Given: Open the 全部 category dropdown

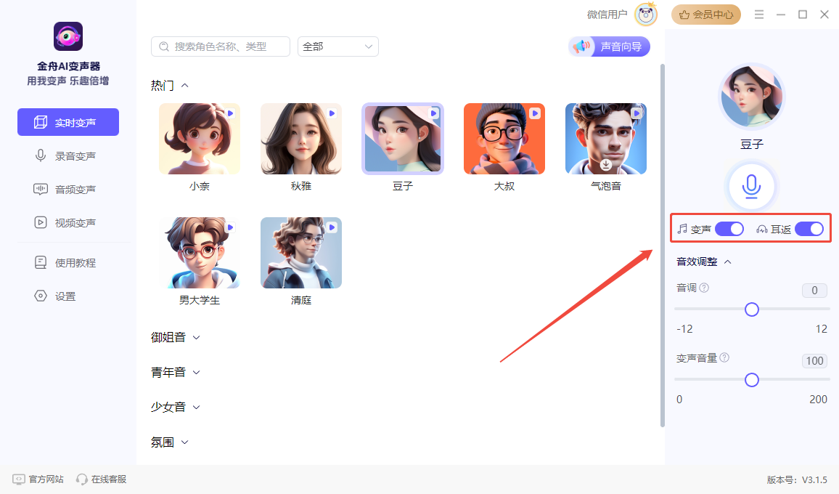Looking at the screenshot, I should pos(337,46).
